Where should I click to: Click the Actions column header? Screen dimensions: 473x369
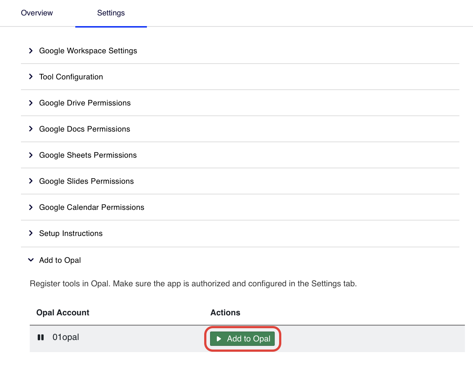tap(225, 312)
